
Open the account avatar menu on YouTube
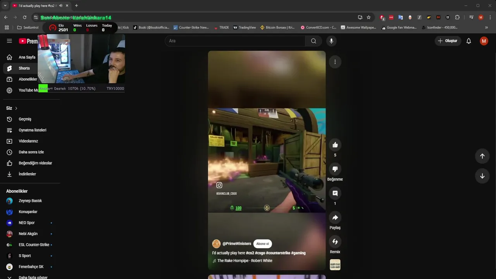coord(484,41)
